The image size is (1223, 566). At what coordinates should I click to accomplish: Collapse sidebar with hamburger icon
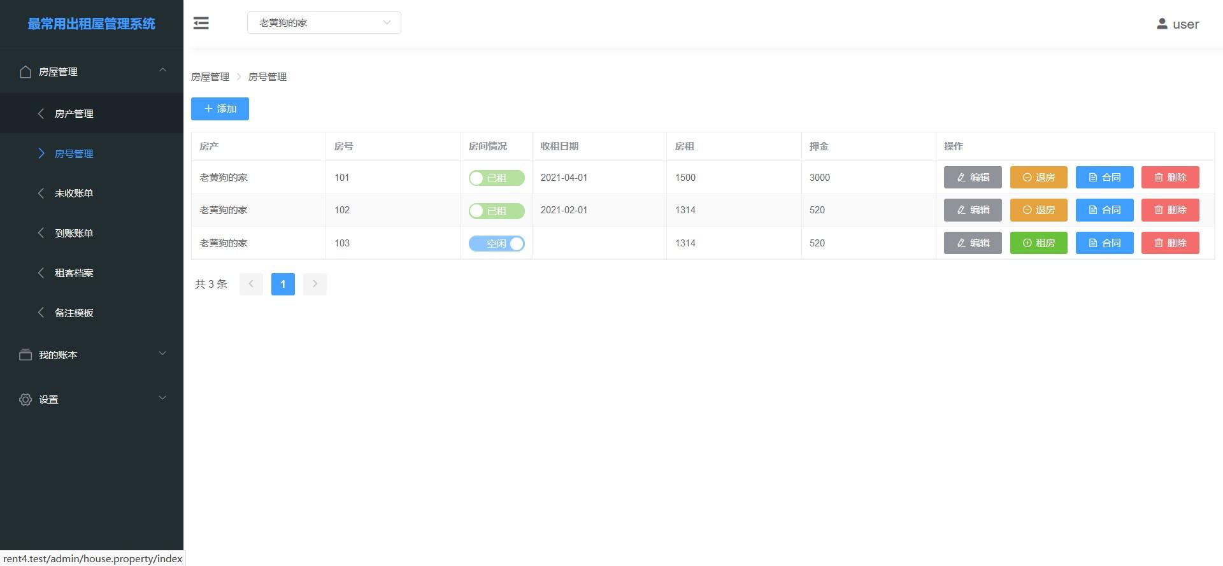[x=201, y=24]
